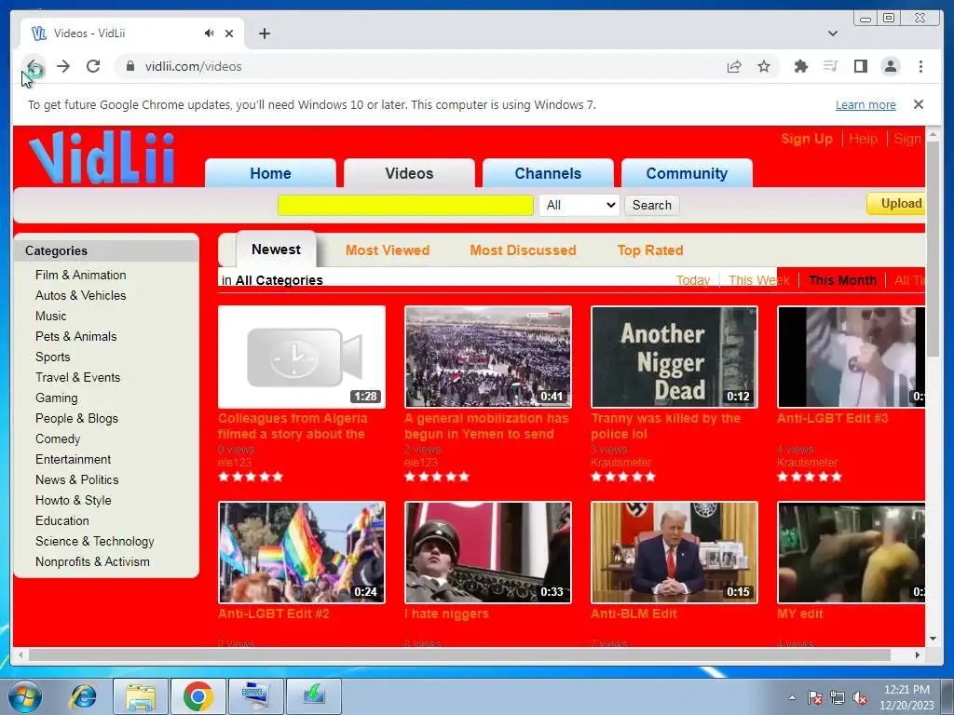Click the Search button
This screenshot has height=715, width=954.
(x=651, y=205)
